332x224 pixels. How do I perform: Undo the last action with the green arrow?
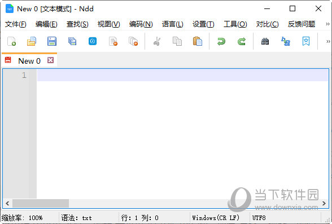click(x=221, y=41)
